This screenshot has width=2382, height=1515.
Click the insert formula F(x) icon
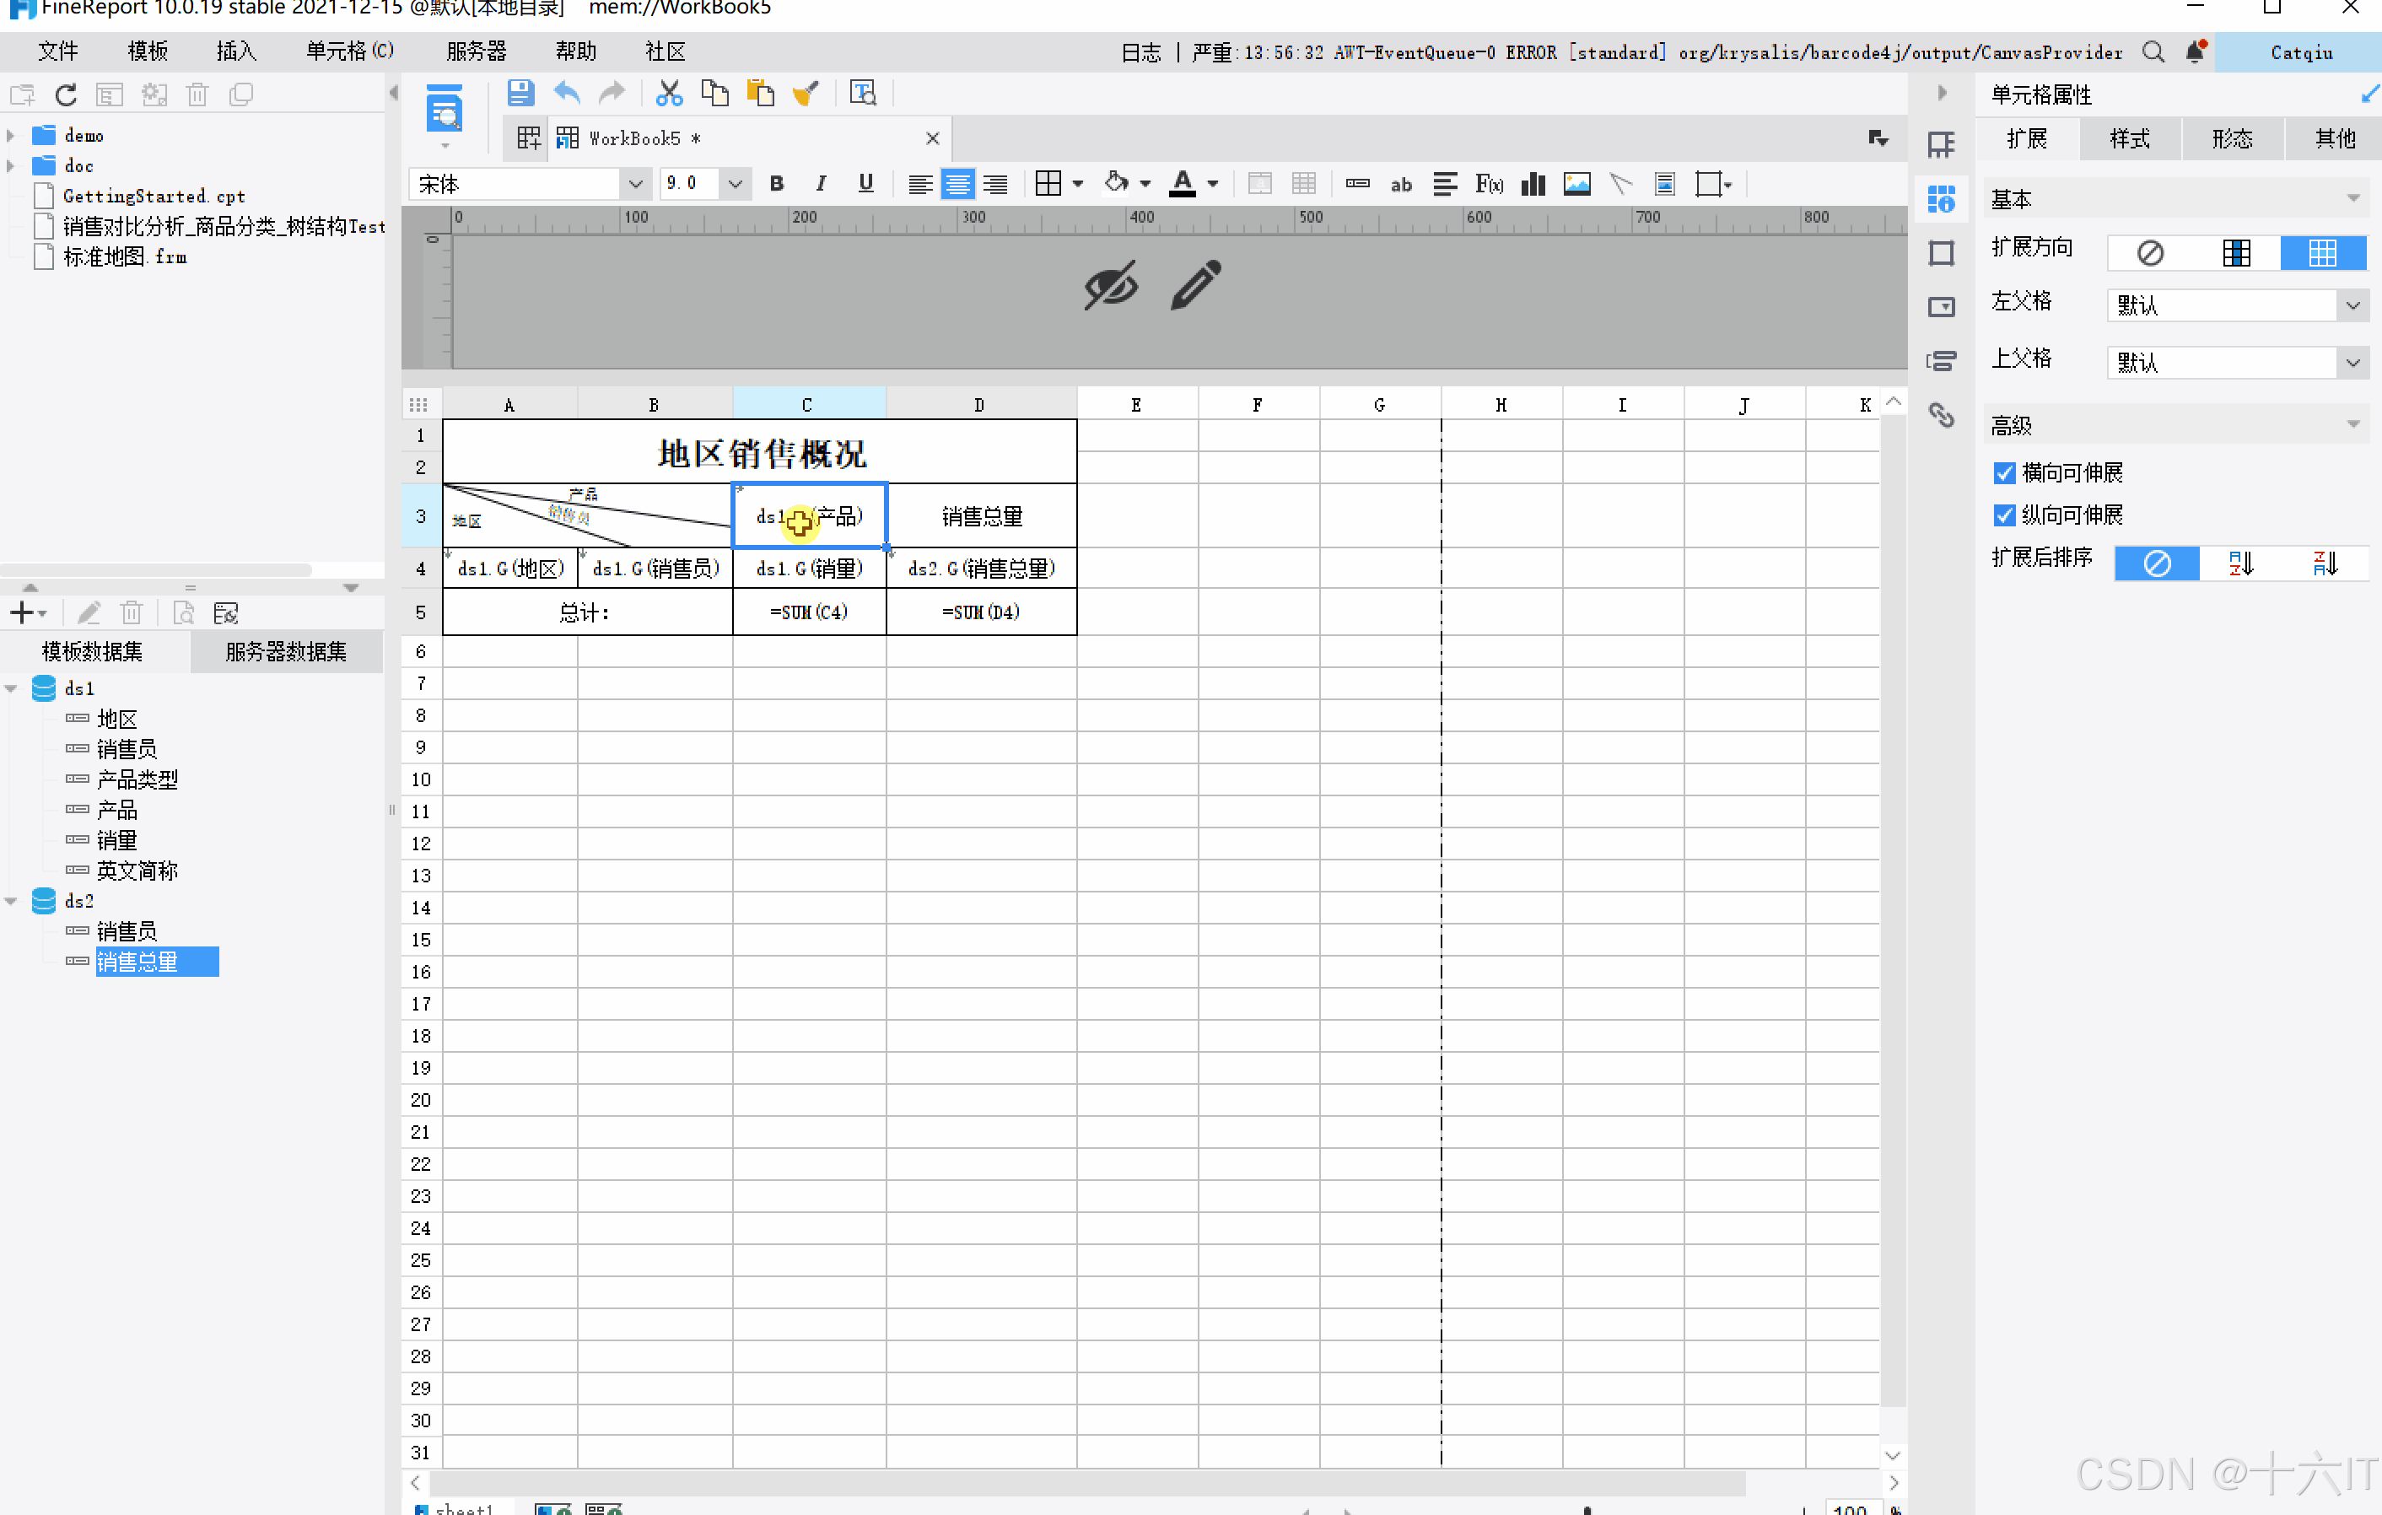pyautogui.click(x=1489, y=184)
